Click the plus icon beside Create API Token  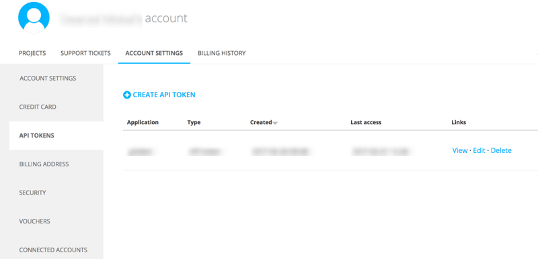coord(127,95)
